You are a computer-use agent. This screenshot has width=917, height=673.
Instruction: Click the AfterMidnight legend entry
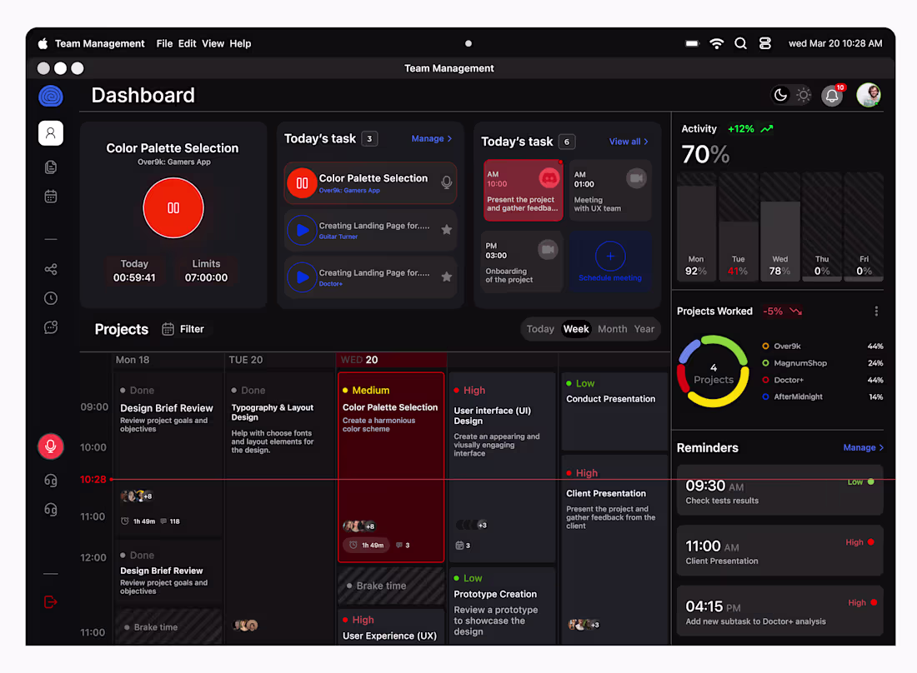click(x=822, y=396)
